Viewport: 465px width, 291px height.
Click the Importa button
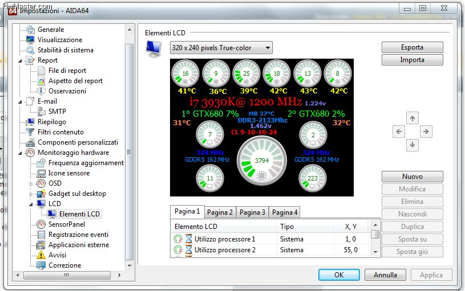(412, 60)
